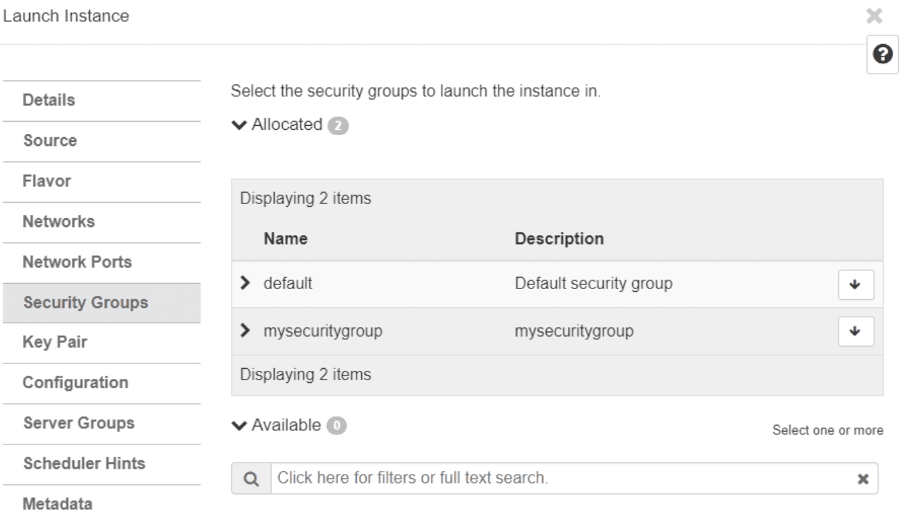The image size is (899, 516).
Task: Click the filter or full text search field
Action: (563, 479)
